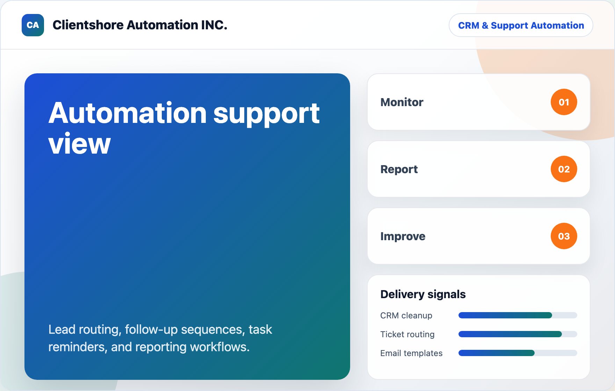Click the Lead routing description text
615x391 pixels.
(160, 338)
